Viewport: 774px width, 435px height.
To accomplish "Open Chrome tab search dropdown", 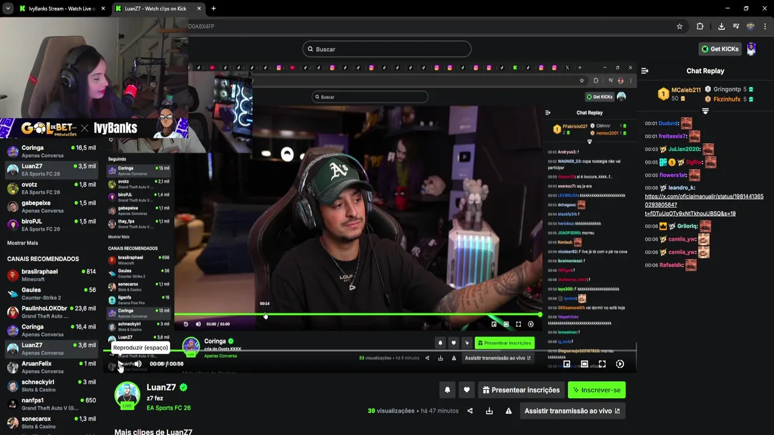I will point(8,8).
